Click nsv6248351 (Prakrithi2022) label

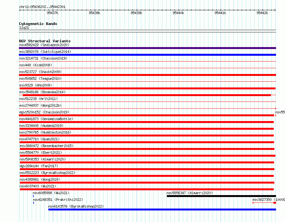pyautogui.click(x=58, y=200)
